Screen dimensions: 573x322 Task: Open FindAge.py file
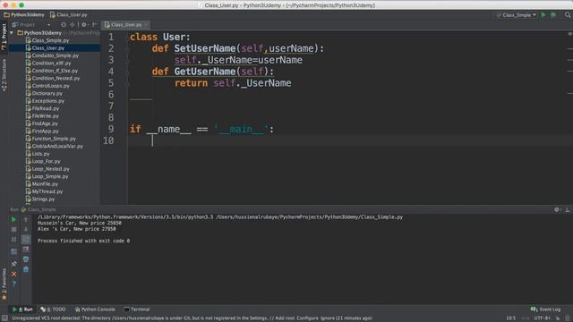pyautogui.click(x=42, y=123)
